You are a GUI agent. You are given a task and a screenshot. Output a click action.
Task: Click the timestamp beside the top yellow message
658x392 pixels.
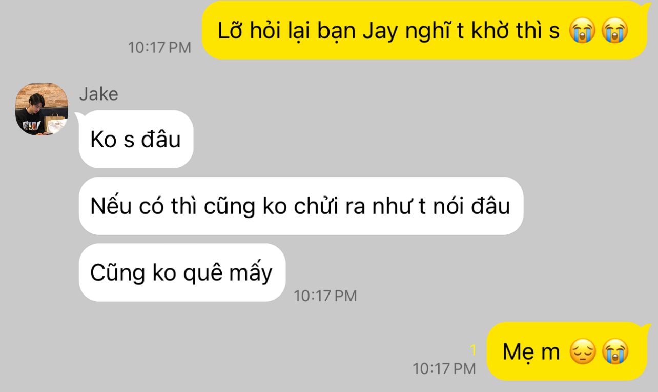point(159,48)
